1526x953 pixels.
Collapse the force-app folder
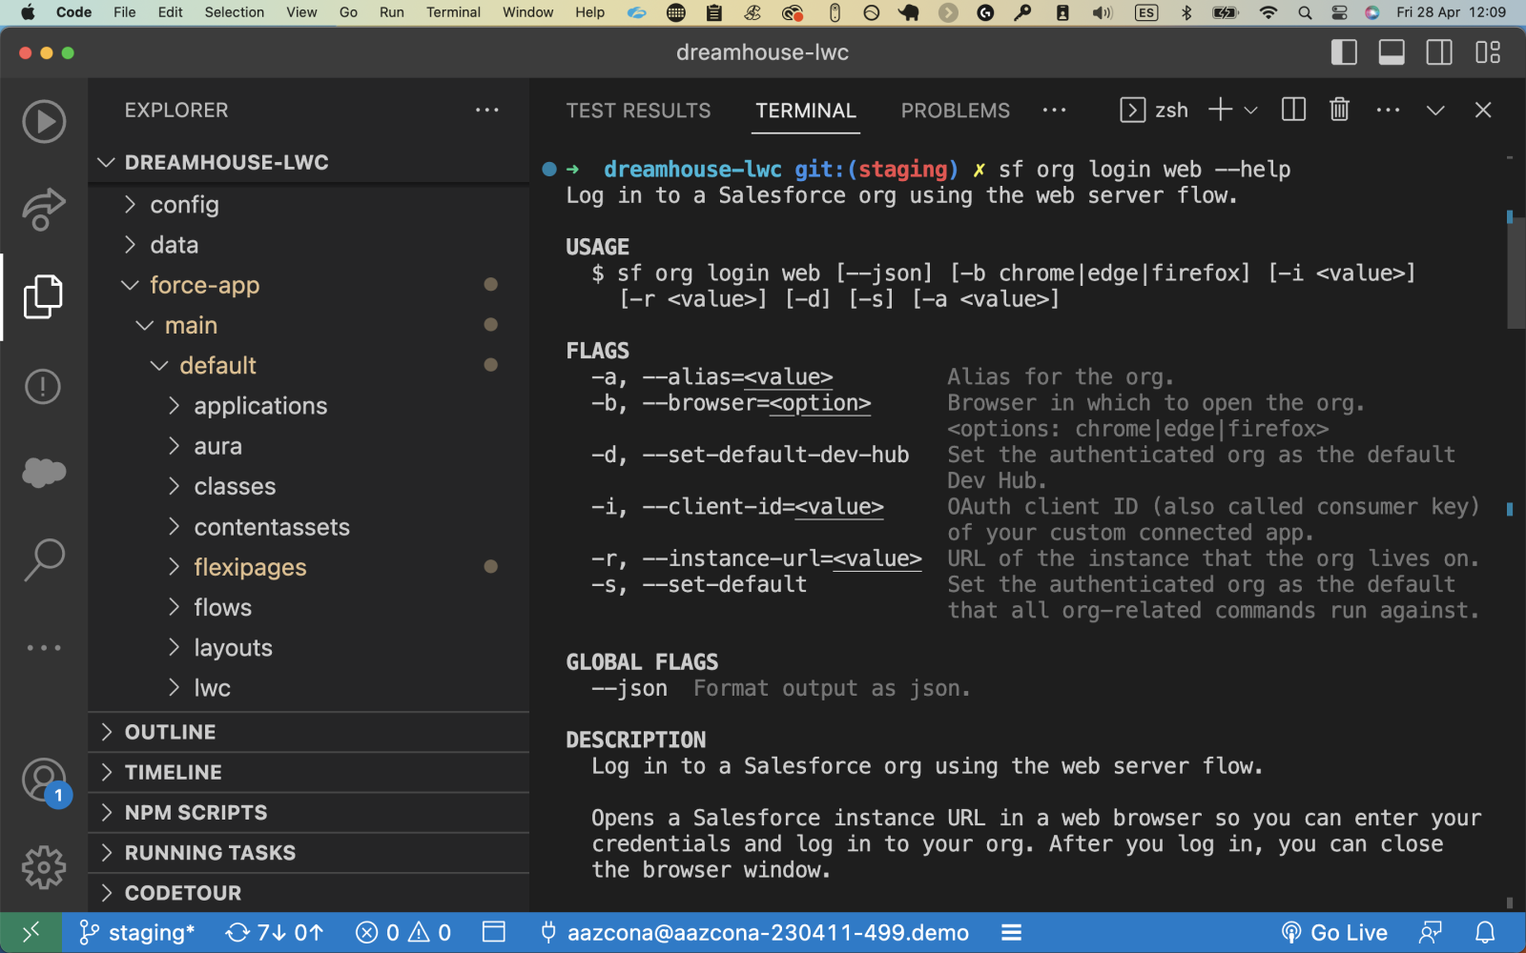pyautogui.click(x=309, y=285)
